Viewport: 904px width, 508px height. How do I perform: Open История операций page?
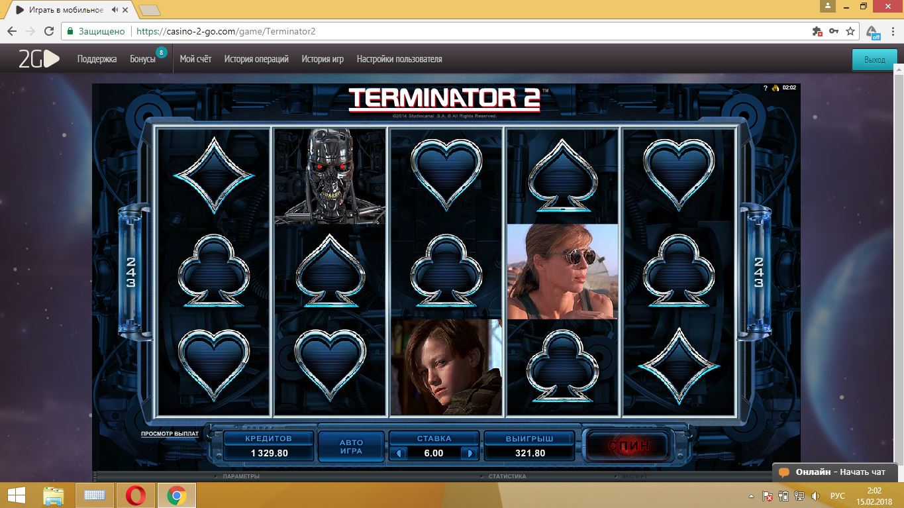pos(256,59)
